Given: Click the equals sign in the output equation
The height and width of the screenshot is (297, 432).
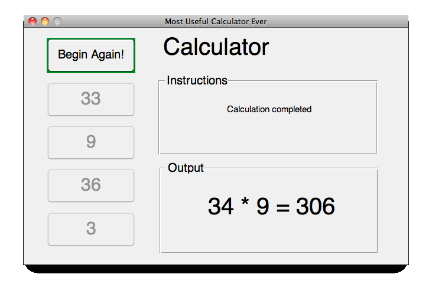Looking at the screenshot, I should pos(282,207).
